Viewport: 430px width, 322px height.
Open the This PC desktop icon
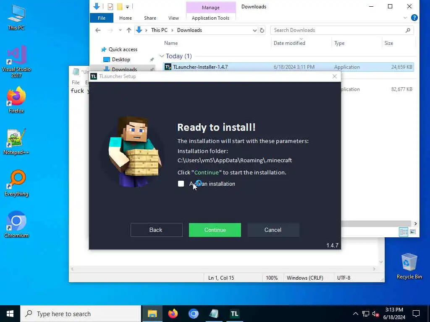pyautogui.click(x=16, y=17)
